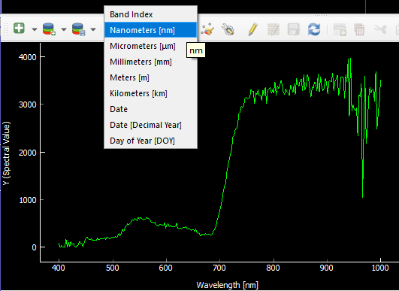Click the Wavelength [nm] axis label
Screen dimensions: 399x291
(227, 285)
